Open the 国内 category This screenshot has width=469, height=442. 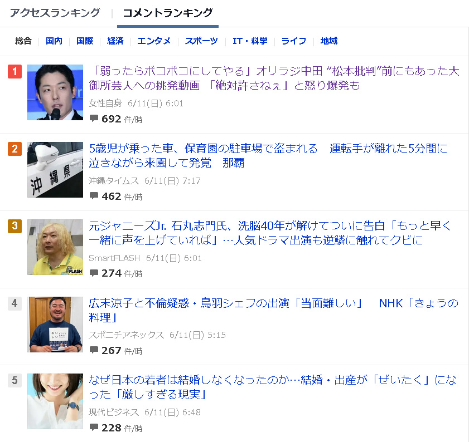(54, 41)
